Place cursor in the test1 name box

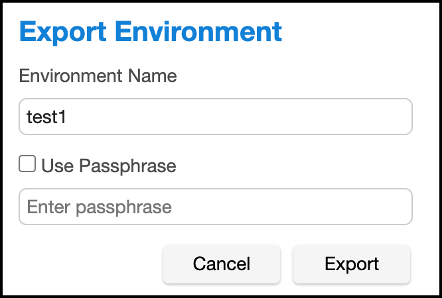[x=216, y=117]
